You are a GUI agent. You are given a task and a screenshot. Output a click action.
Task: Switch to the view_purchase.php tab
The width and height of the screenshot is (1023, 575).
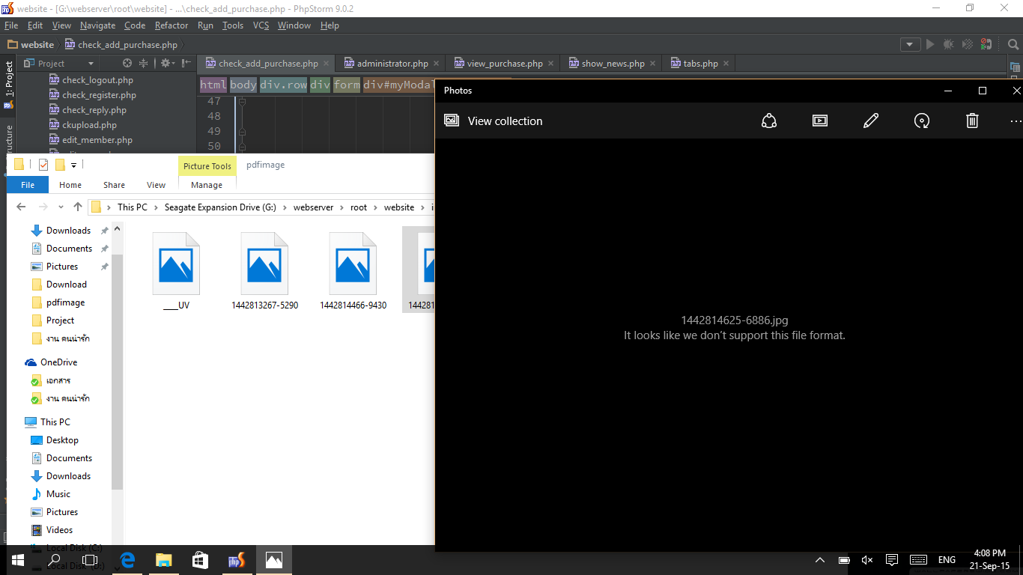[504, 64]
